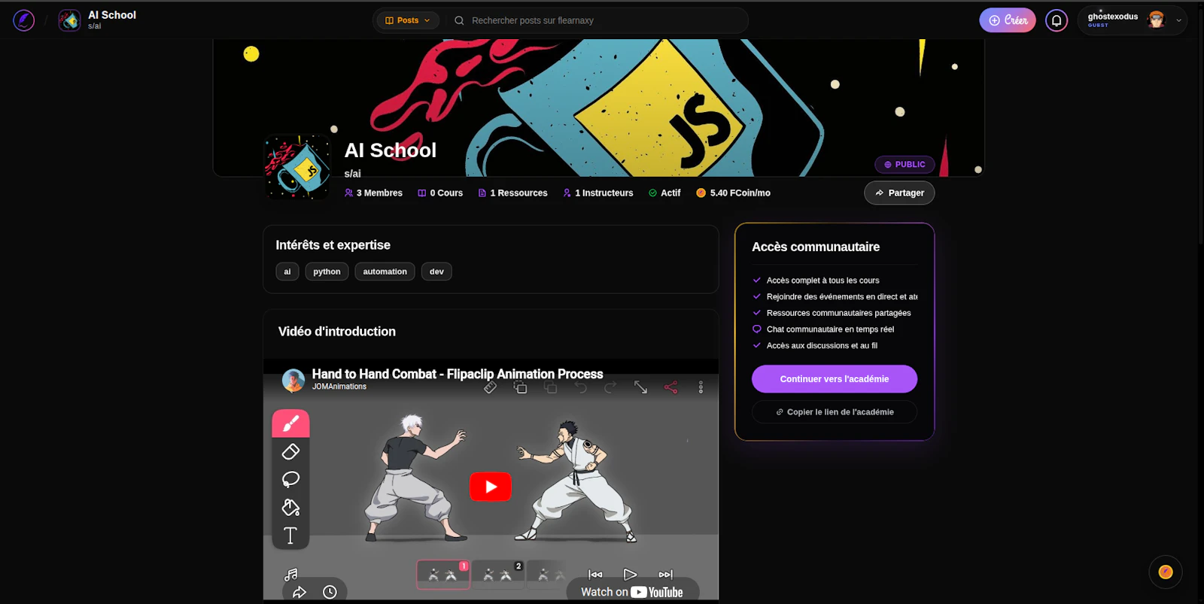Image resolution: width=1204 pixels, height=604 pixels.
Task: Click the PUBLIC badge
Action: tap(905, 164)
